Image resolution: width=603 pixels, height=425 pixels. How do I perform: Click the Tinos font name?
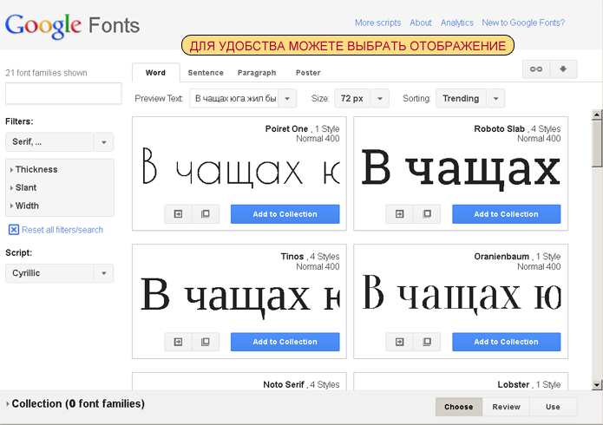292,257
